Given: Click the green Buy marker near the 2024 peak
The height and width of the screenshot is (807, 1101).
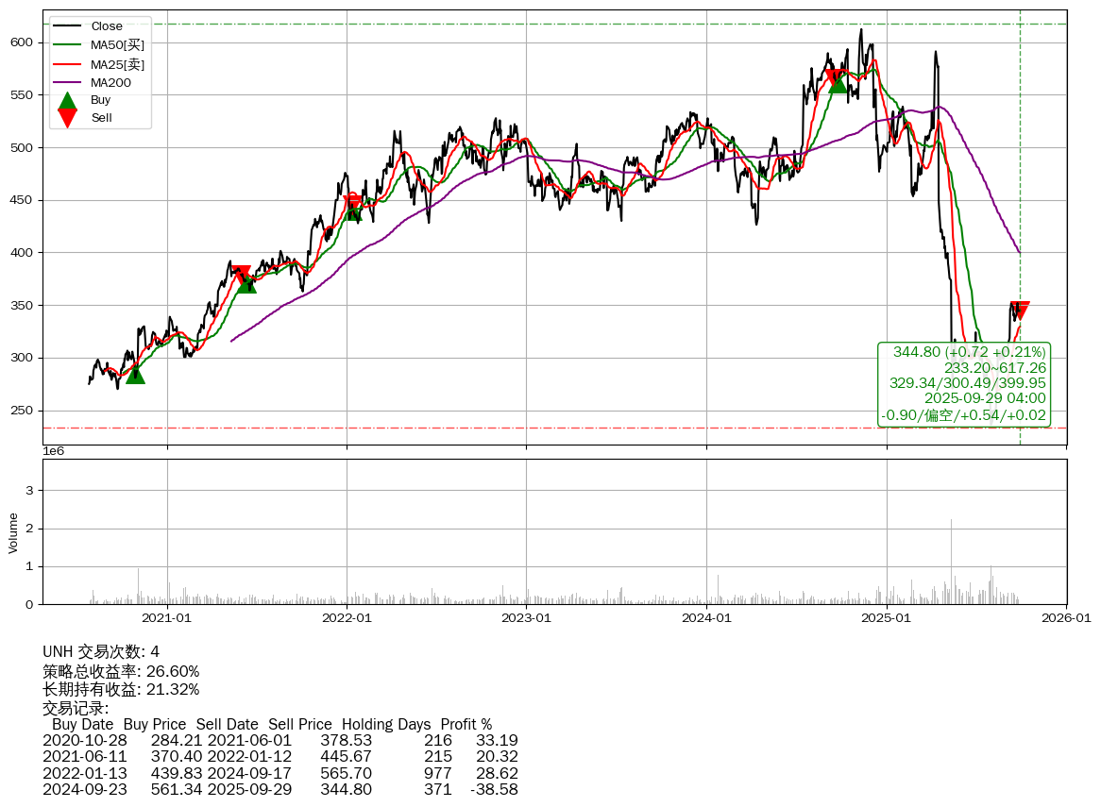Looking at the screenshot, I should [837, 84].
